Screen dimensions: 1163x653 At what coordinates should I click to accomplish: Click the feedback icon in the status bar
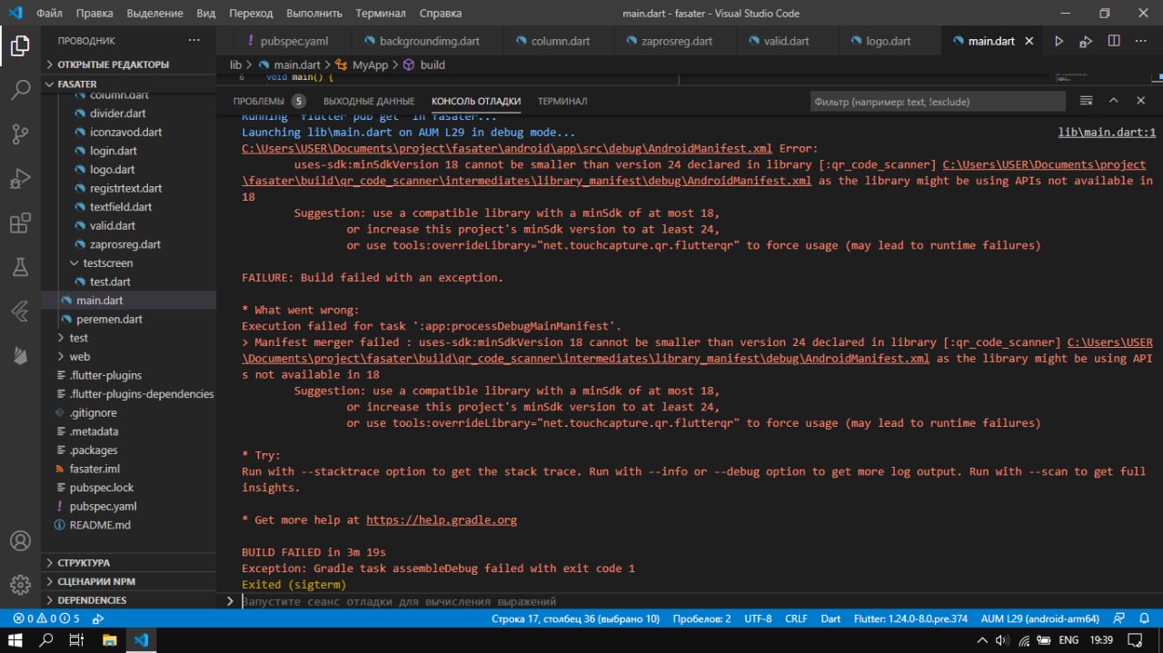[1119, 618]
